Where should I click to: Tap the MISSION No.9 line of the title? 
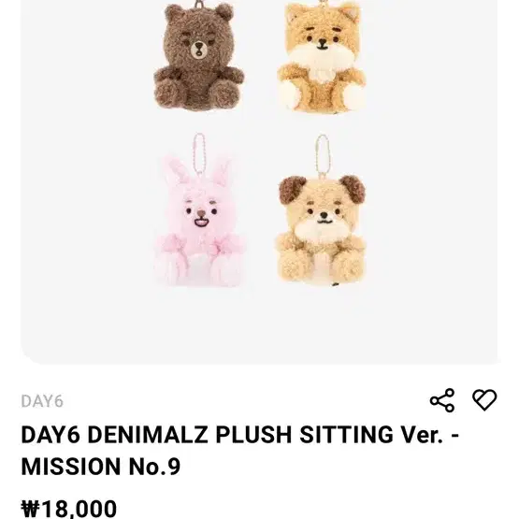[x=101, y=467]
